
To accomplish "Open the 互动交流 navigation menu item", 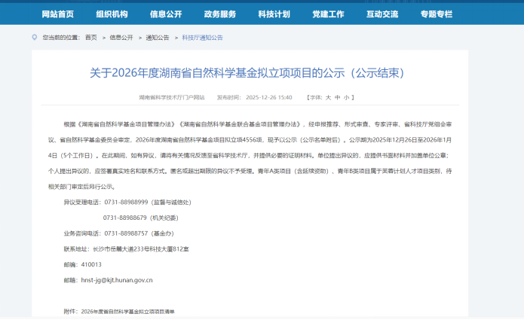I will coord(382,14).
